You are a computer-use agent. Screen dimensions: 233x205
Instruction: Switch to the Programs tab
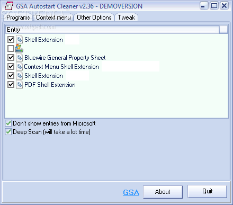point(18,17)
